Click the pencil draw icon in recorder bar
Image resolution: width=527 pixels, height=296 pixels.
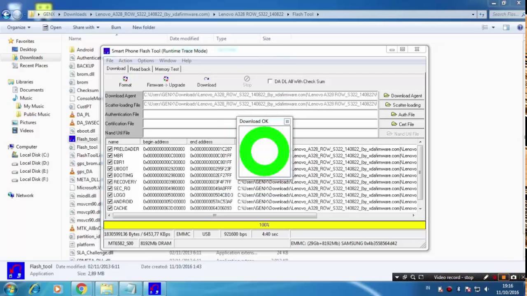[486, 277]
